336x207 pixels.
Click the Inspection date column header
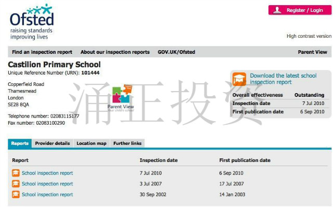[x=158, y=160]
